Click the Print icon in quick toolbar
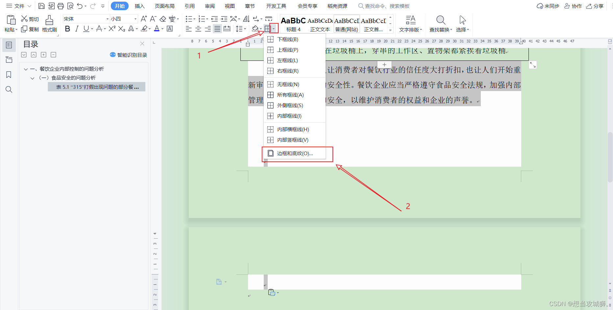613x310 pixels. point(61,6)
